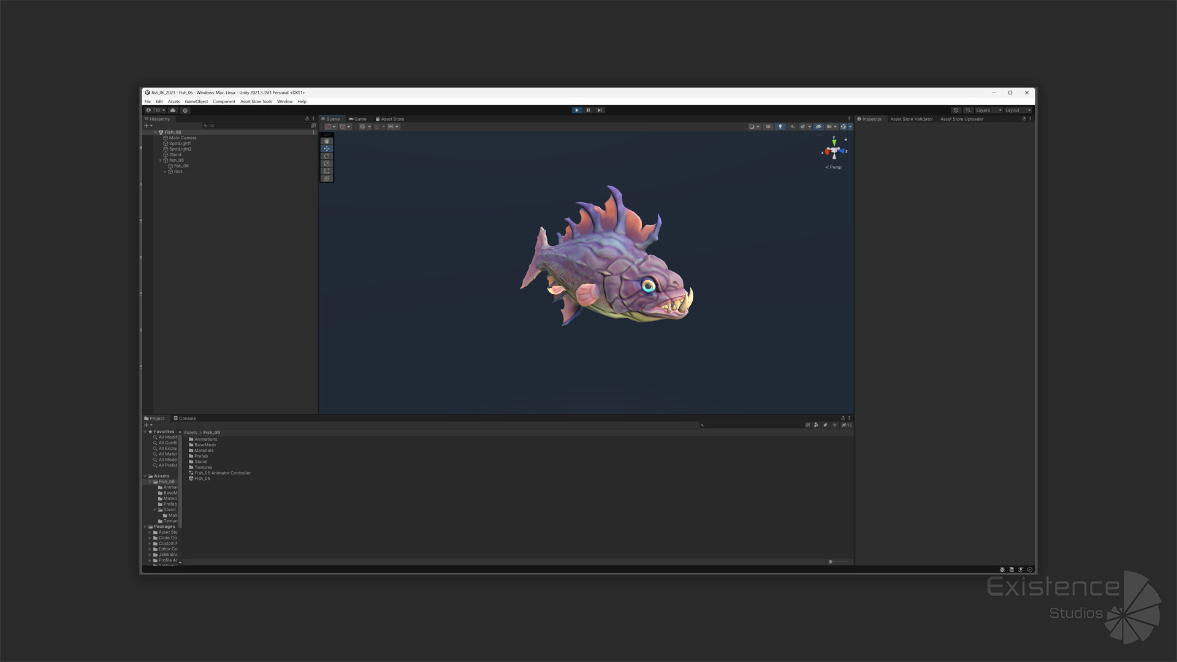Select the Transform tool in Scene toolbar
The image size is (1177, 662).
coord(327,178)
